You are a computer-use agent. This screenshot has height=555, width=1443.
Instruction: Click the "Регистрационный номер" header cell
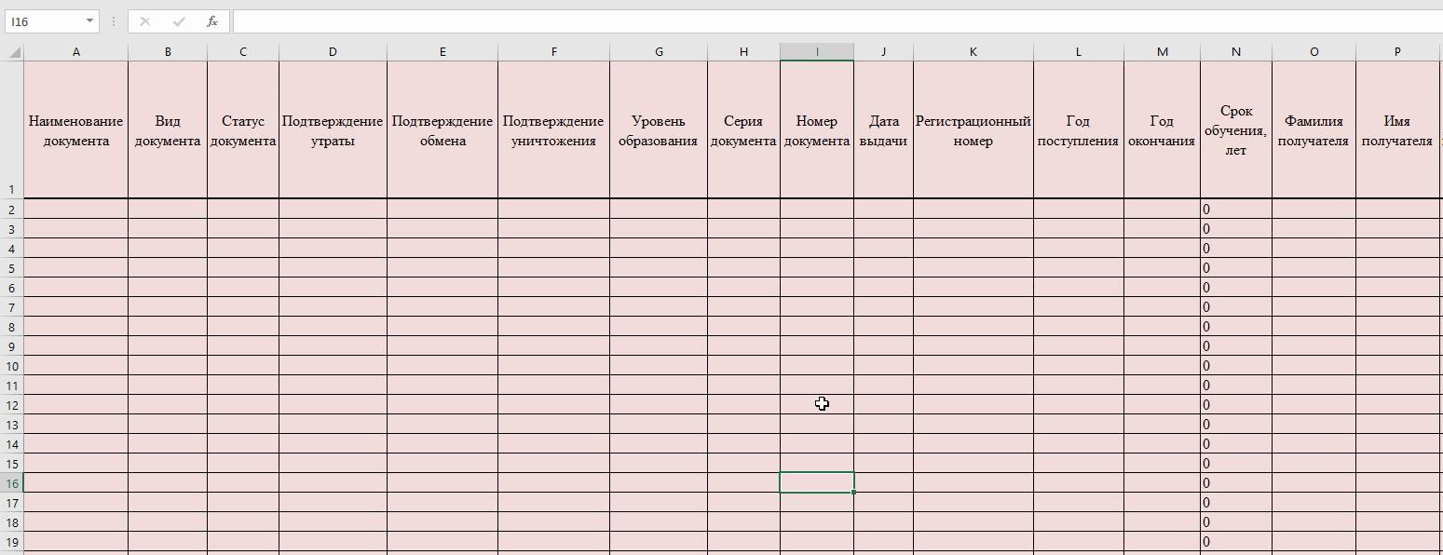973,130
